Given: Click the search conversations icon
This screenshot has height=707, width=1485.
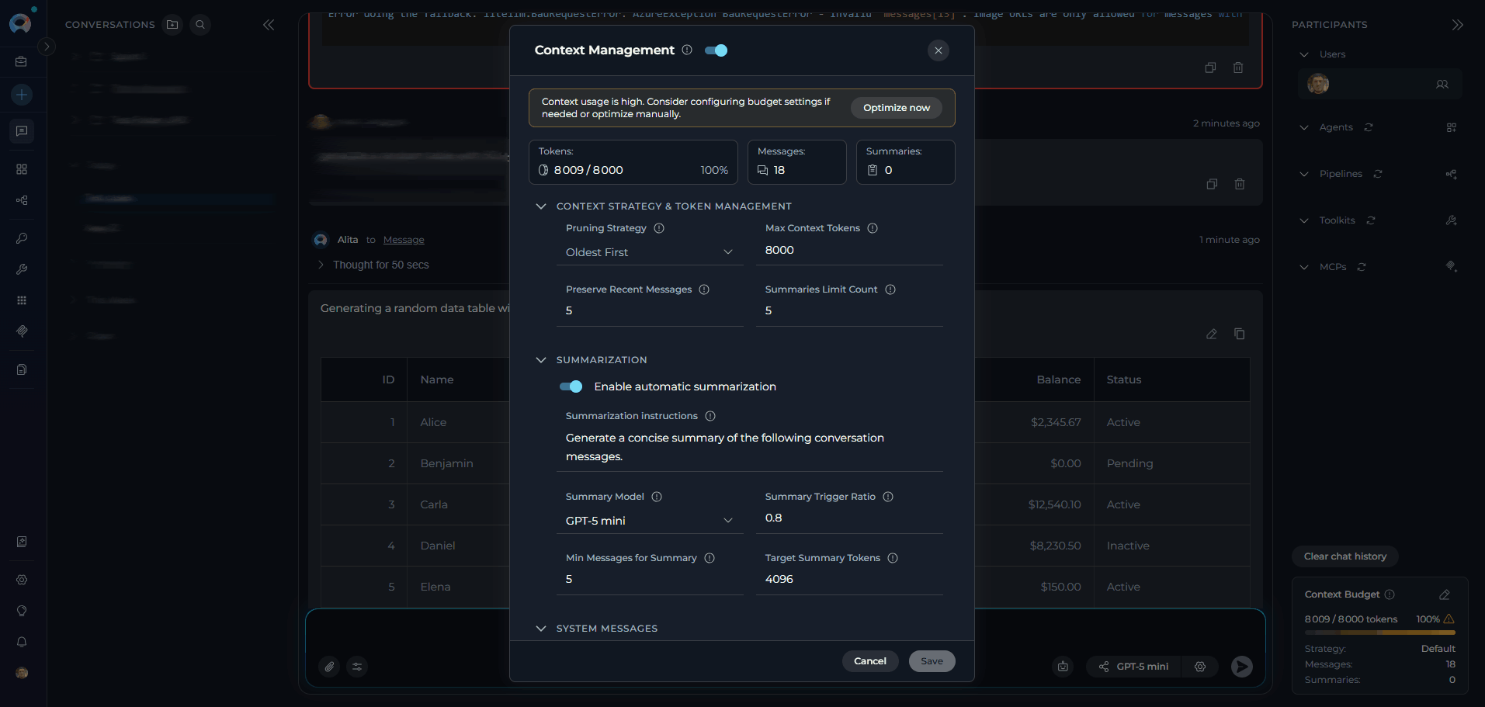Looking at the screenshot, I should 200,25.
